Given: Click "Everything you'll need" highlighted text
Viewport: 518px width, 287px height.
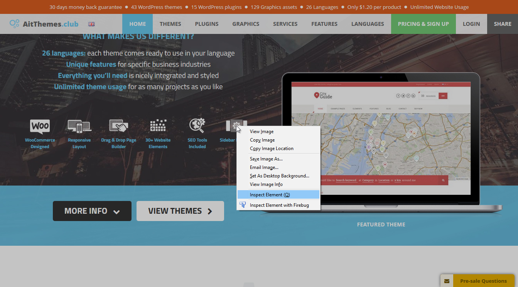Looking at the screenshot, I should tap(93, 76).
